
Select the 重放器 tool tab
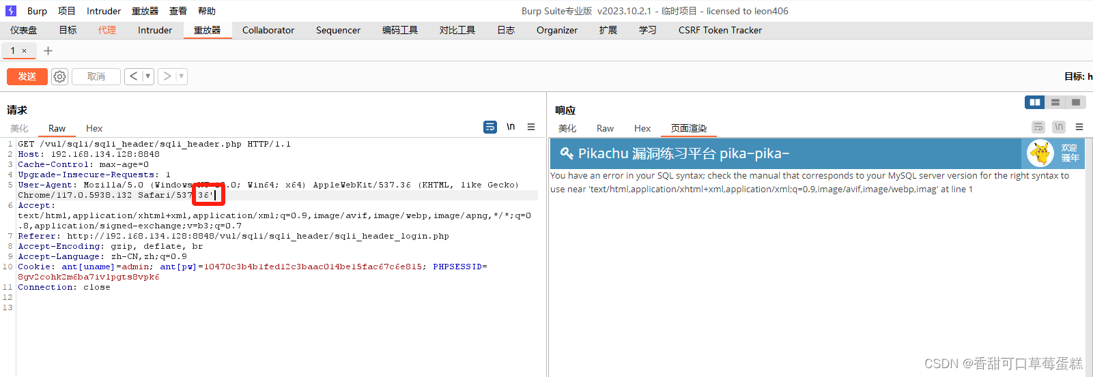click(x=208, y=30)
